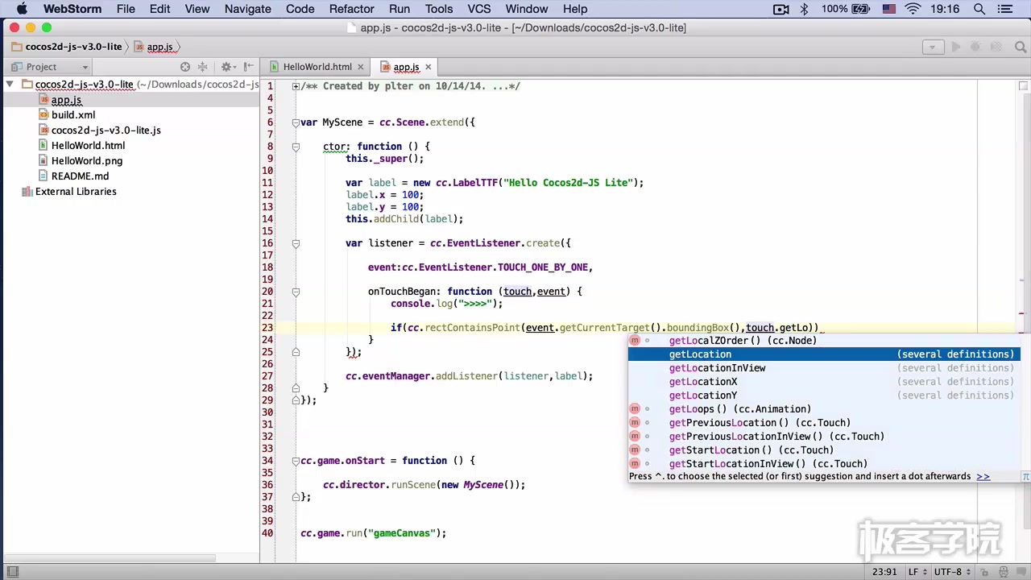Click the Project panel horizontal scrollbar
This screenshot has height=580, width=1031.
tap(110, 558)
